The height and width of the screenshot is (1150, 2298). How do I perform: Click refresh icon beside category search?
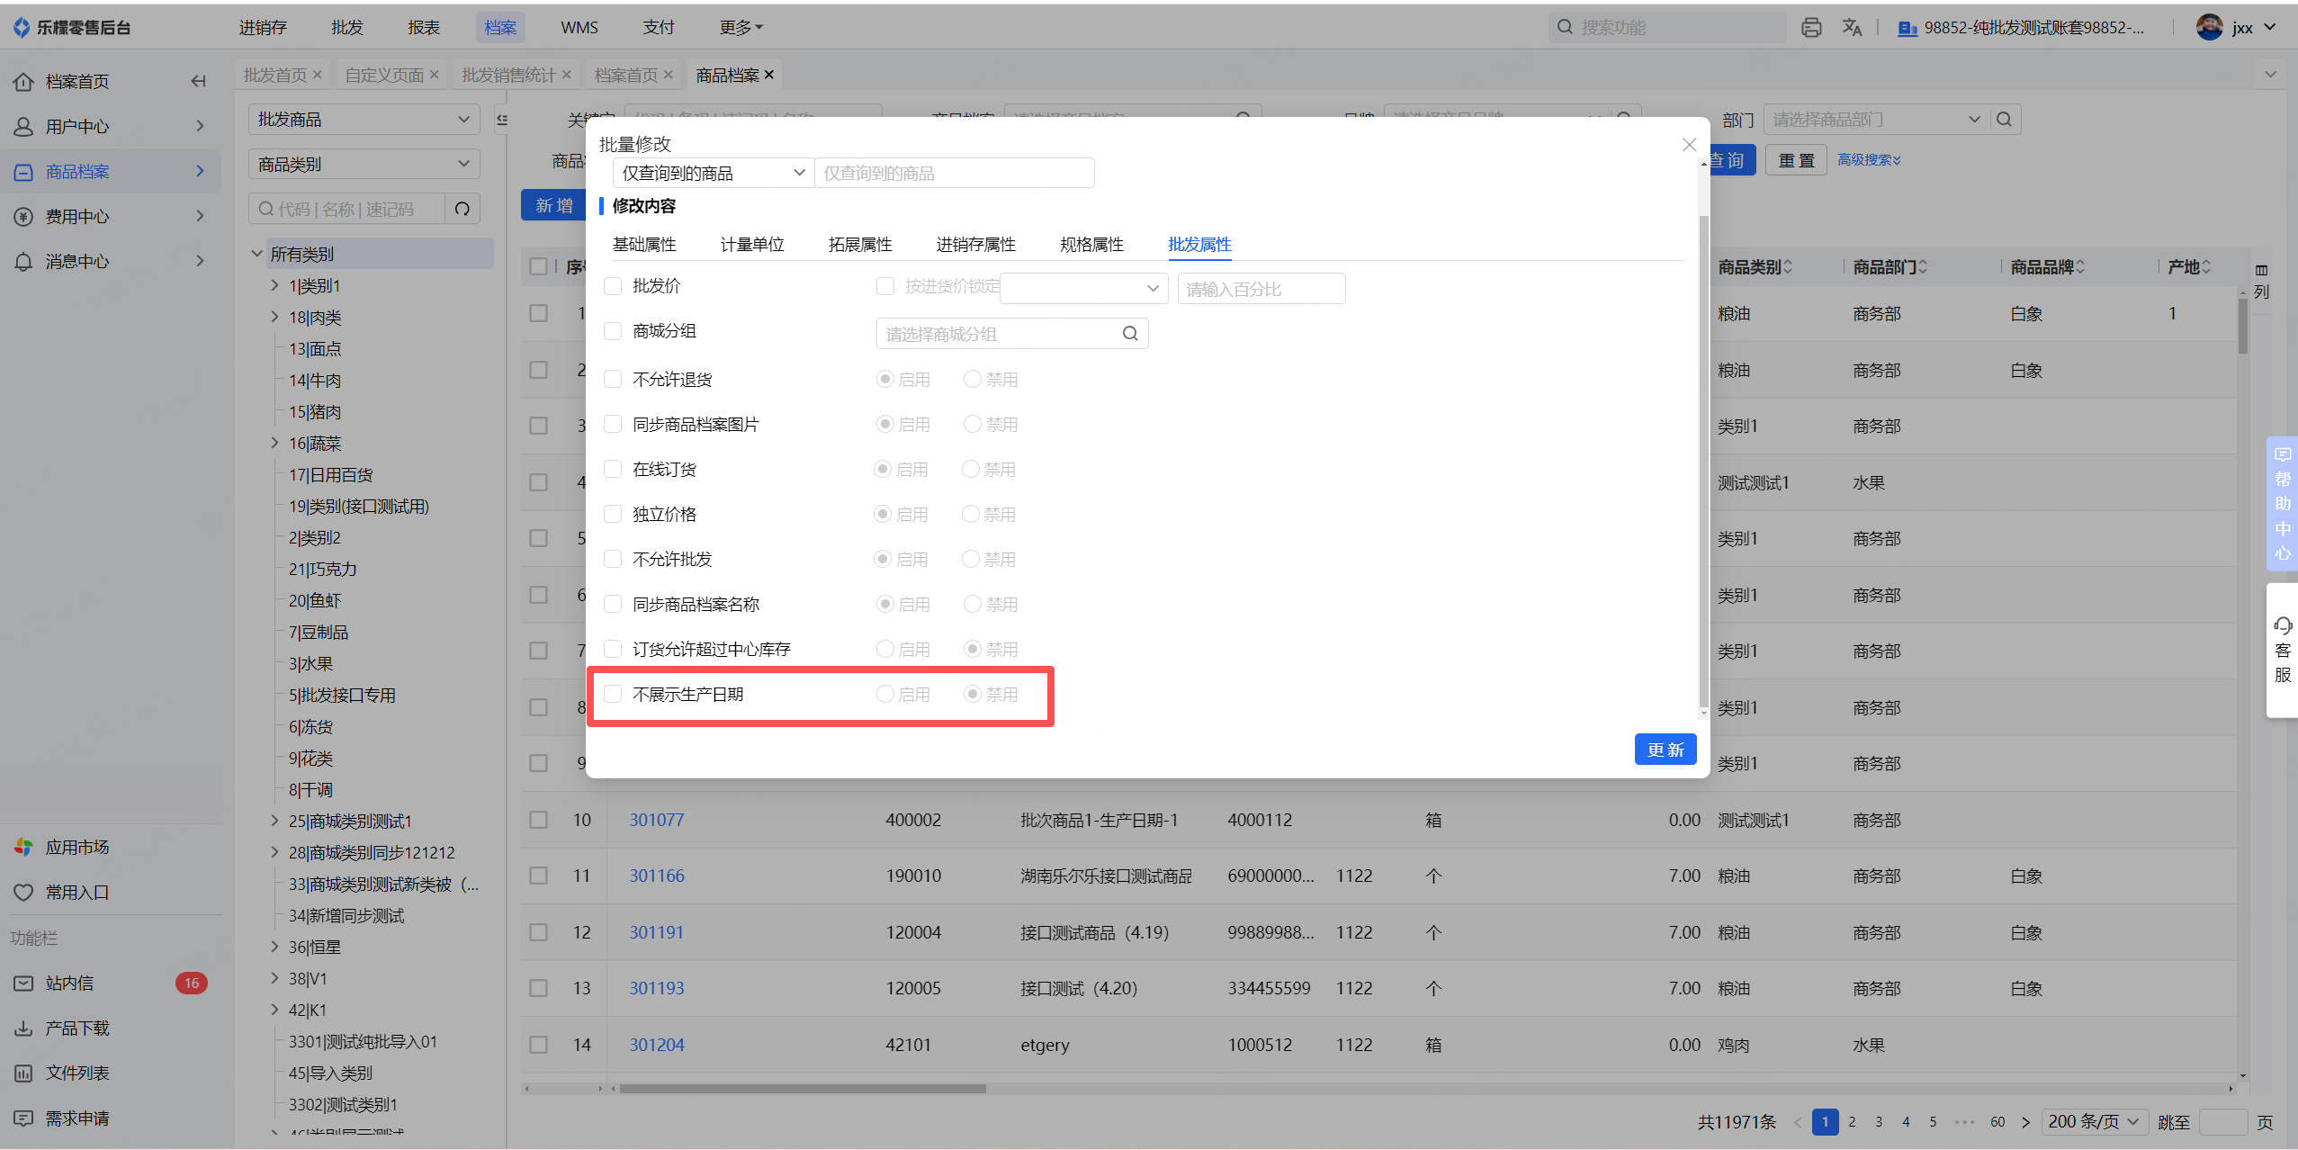pyautogui.click(x=462, y=209)
